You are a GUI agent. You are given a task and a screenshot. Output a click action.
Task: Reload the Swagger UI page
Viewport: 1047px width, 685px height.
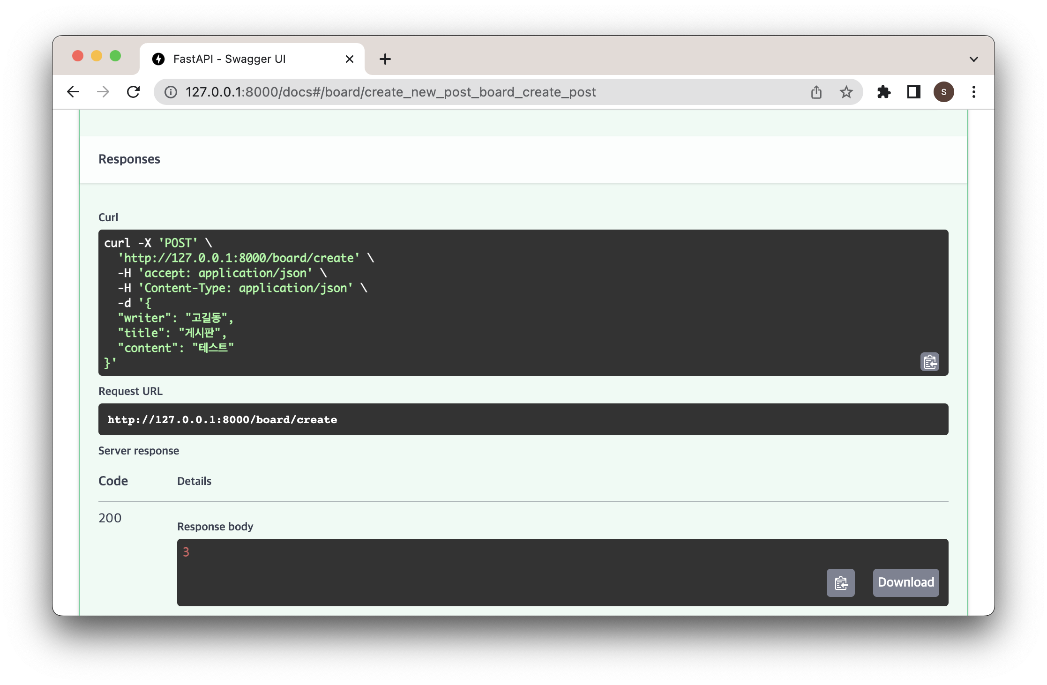134,92
